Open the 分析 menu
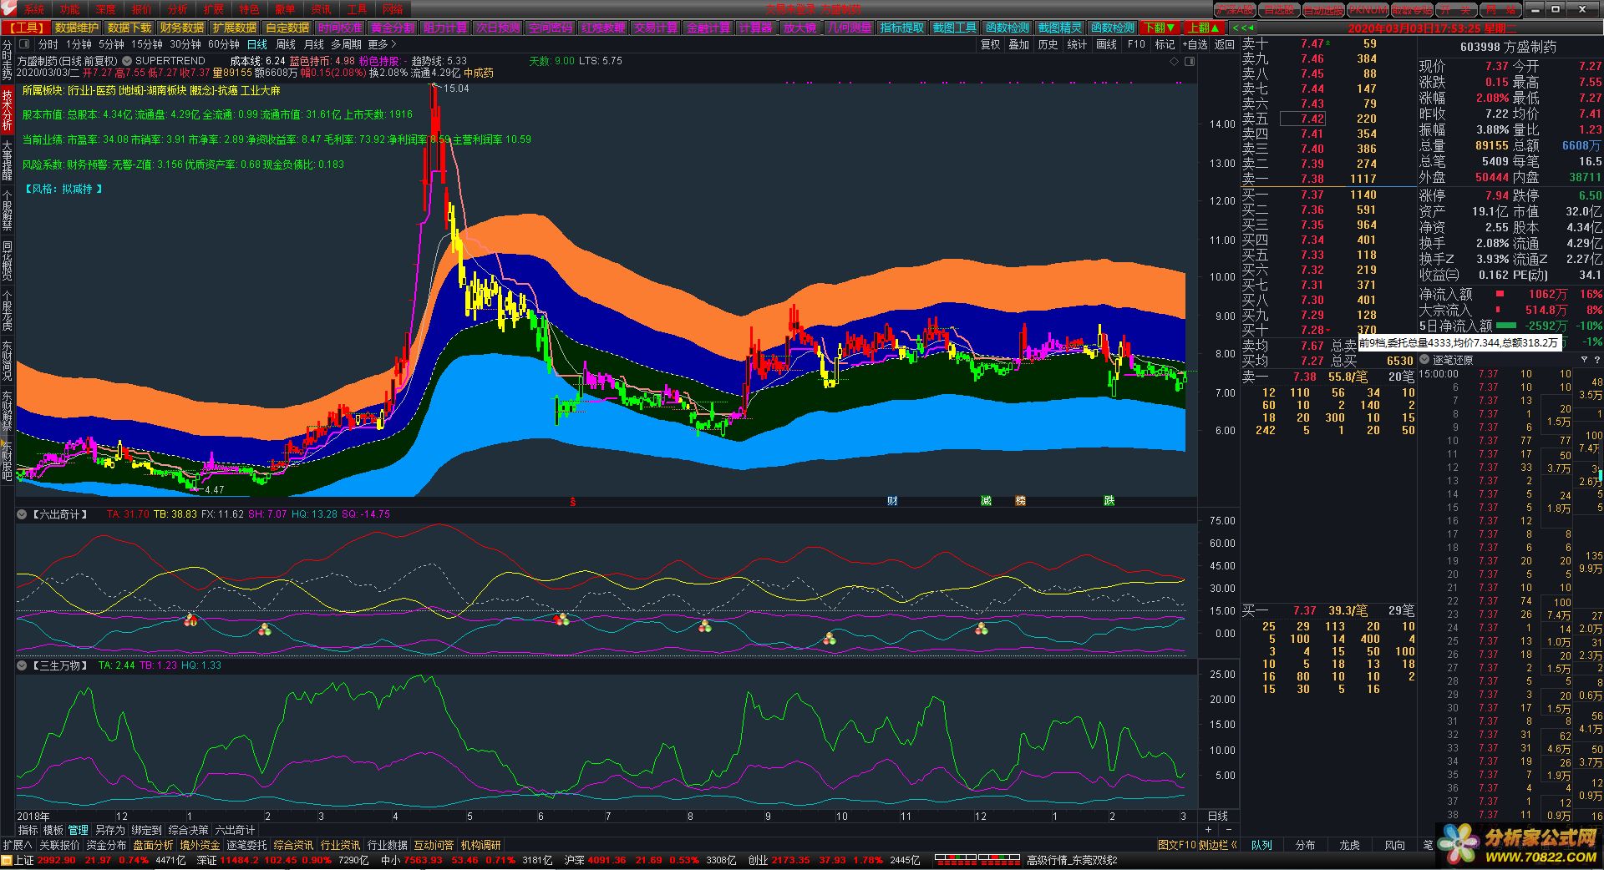1604x870 pixels. [x=177, y=9]
